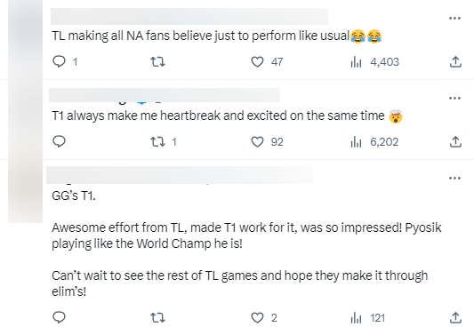The width and height of the screenshot is (474, 335).
Task: Open more options on T1 heartbreak tweet
Action: coord(454,98)
